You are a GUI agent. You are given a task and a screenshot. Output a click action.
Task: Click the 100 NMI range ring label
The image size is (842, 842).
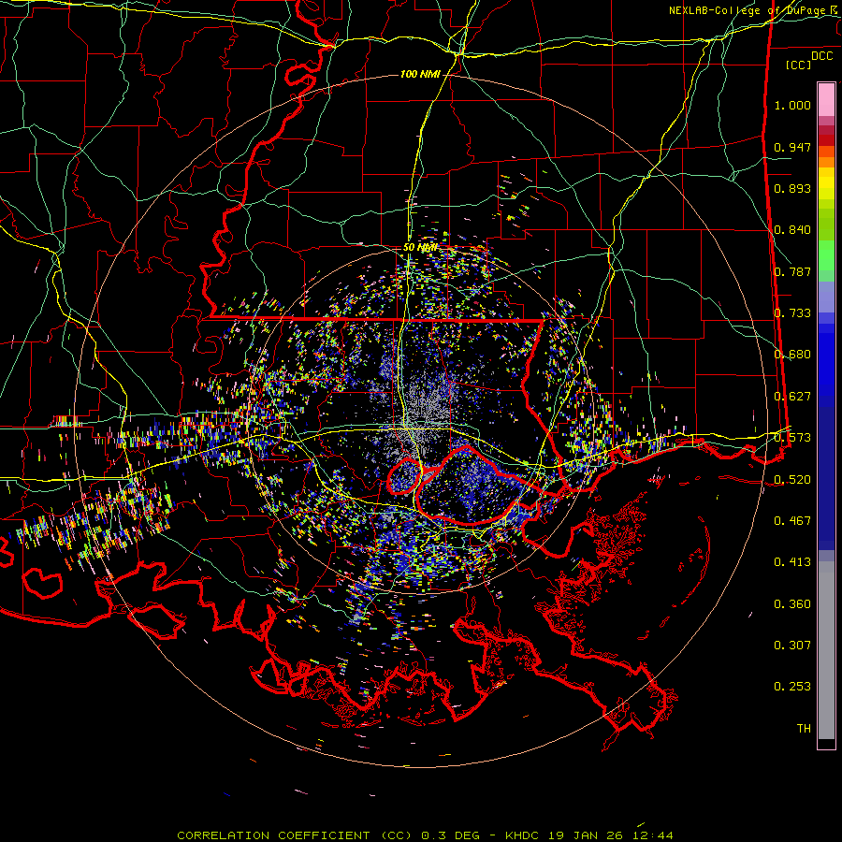(420, 74)
